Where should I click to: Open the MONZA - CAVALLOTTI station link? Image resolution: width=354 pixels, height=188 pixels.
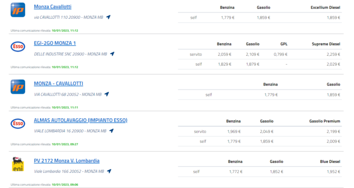point(58,84)
